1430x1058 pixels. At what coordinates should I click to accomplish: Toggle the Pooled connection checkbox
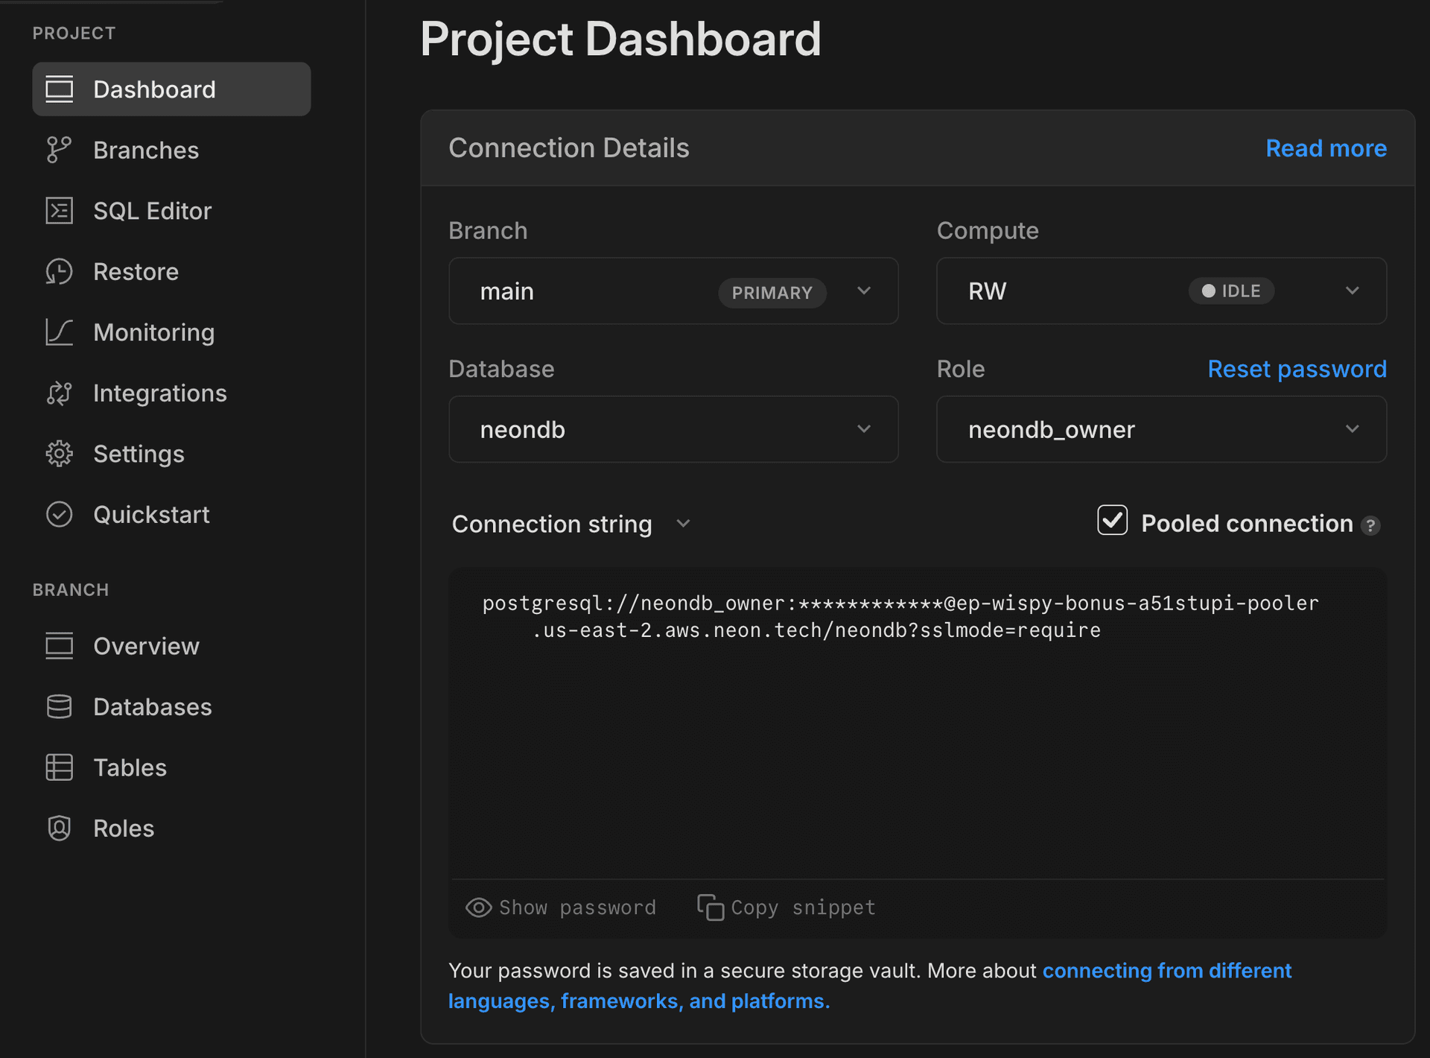(1112, 521)
